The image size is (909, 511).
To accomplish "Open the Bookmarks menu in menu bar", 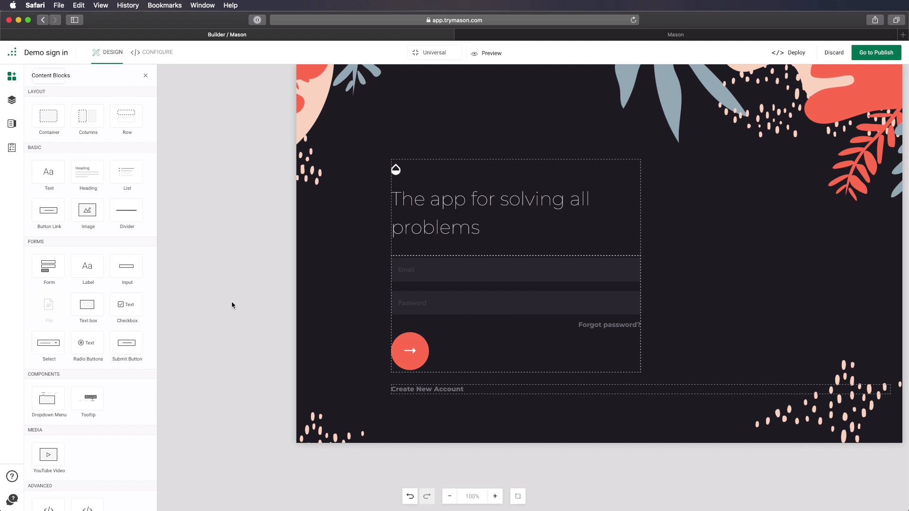I will click(164, 5).
